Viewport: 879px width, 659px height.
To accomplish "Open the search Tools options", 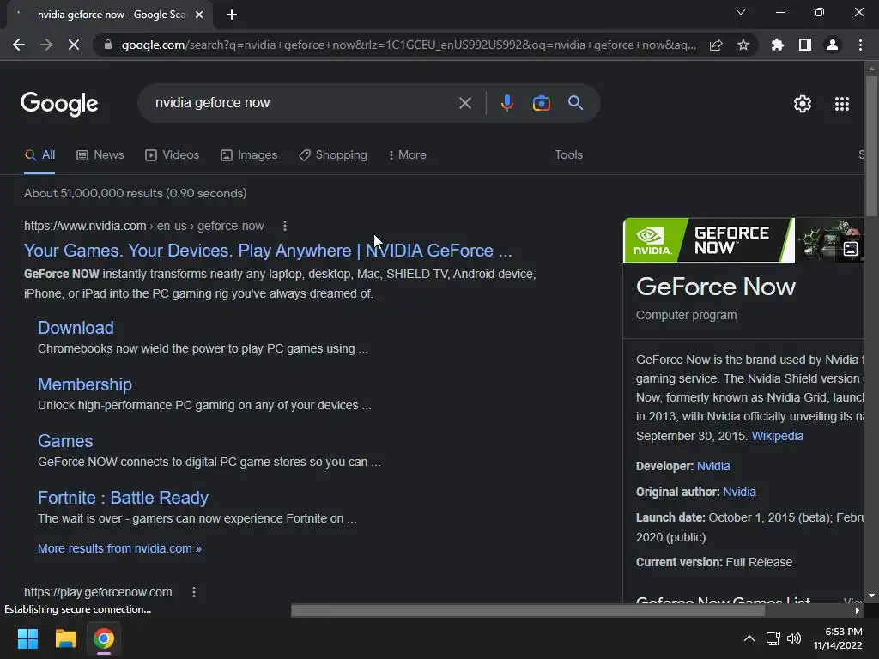I will 568,154.
